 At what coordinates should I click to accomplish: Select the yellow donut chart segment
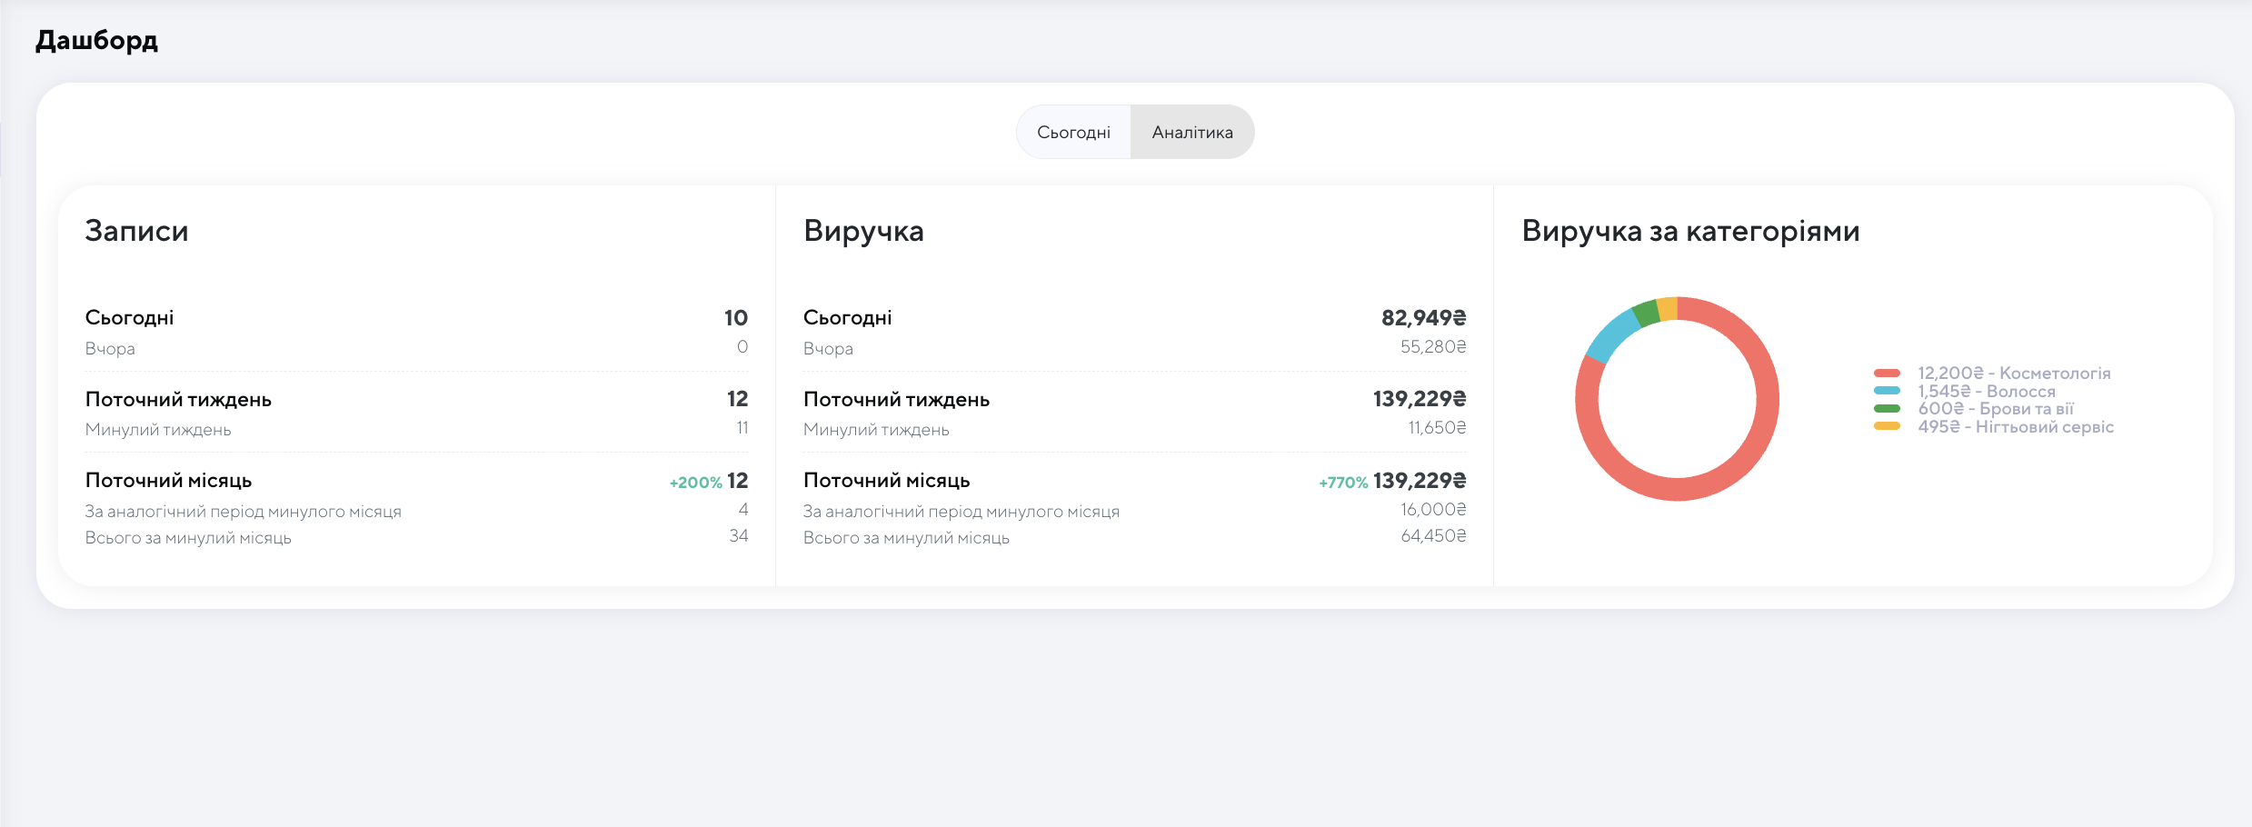click(1667, 309)
